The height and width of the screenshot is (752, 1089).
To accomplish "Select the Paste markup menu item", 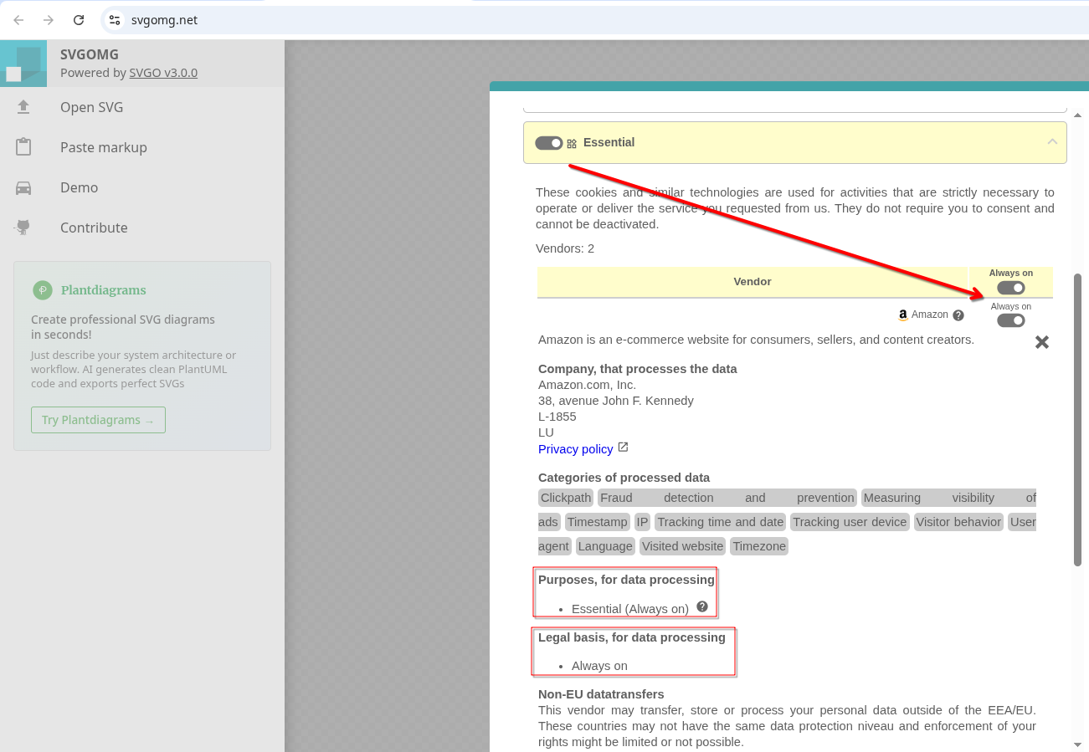I will [103, 147].
